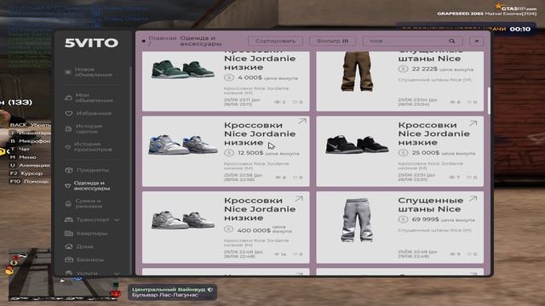Open the 400 000$ Кроссовки Nice Jordanie title
545x306 pixels.
(260, 209)
